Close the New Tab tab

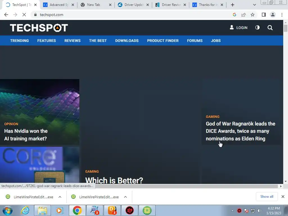[x=110, y=5]
